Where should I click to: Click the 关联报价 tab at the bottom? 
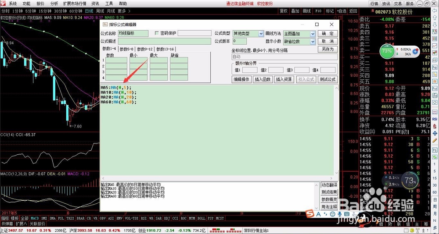tap(37, 223)
